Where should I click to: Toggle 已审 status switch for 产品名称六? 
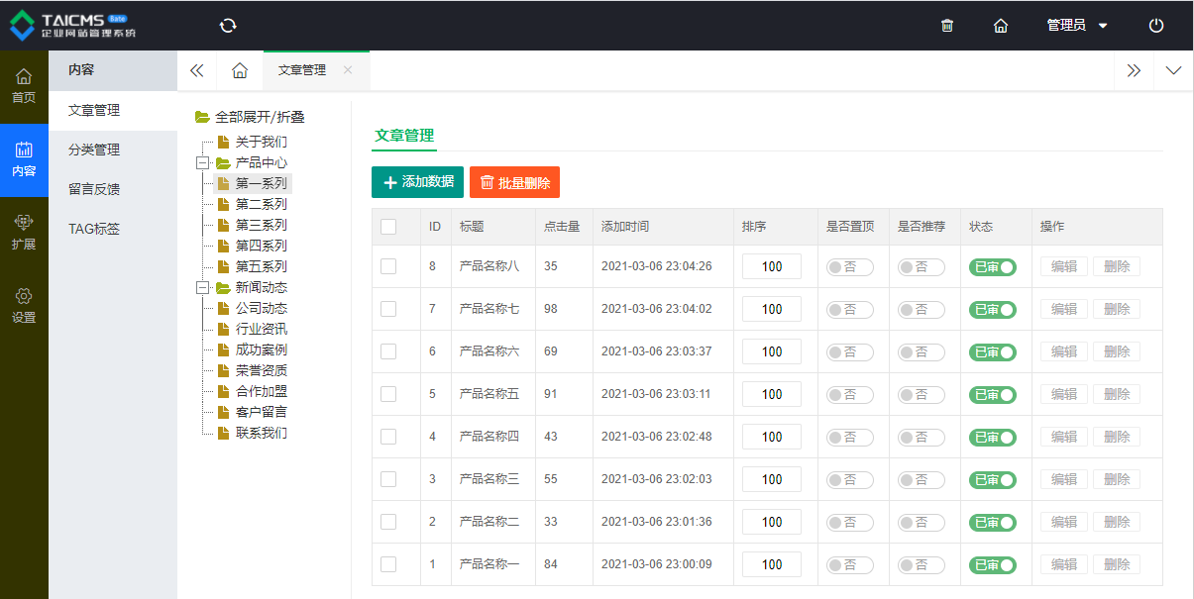pyautogui.click(x=993, y=351)
